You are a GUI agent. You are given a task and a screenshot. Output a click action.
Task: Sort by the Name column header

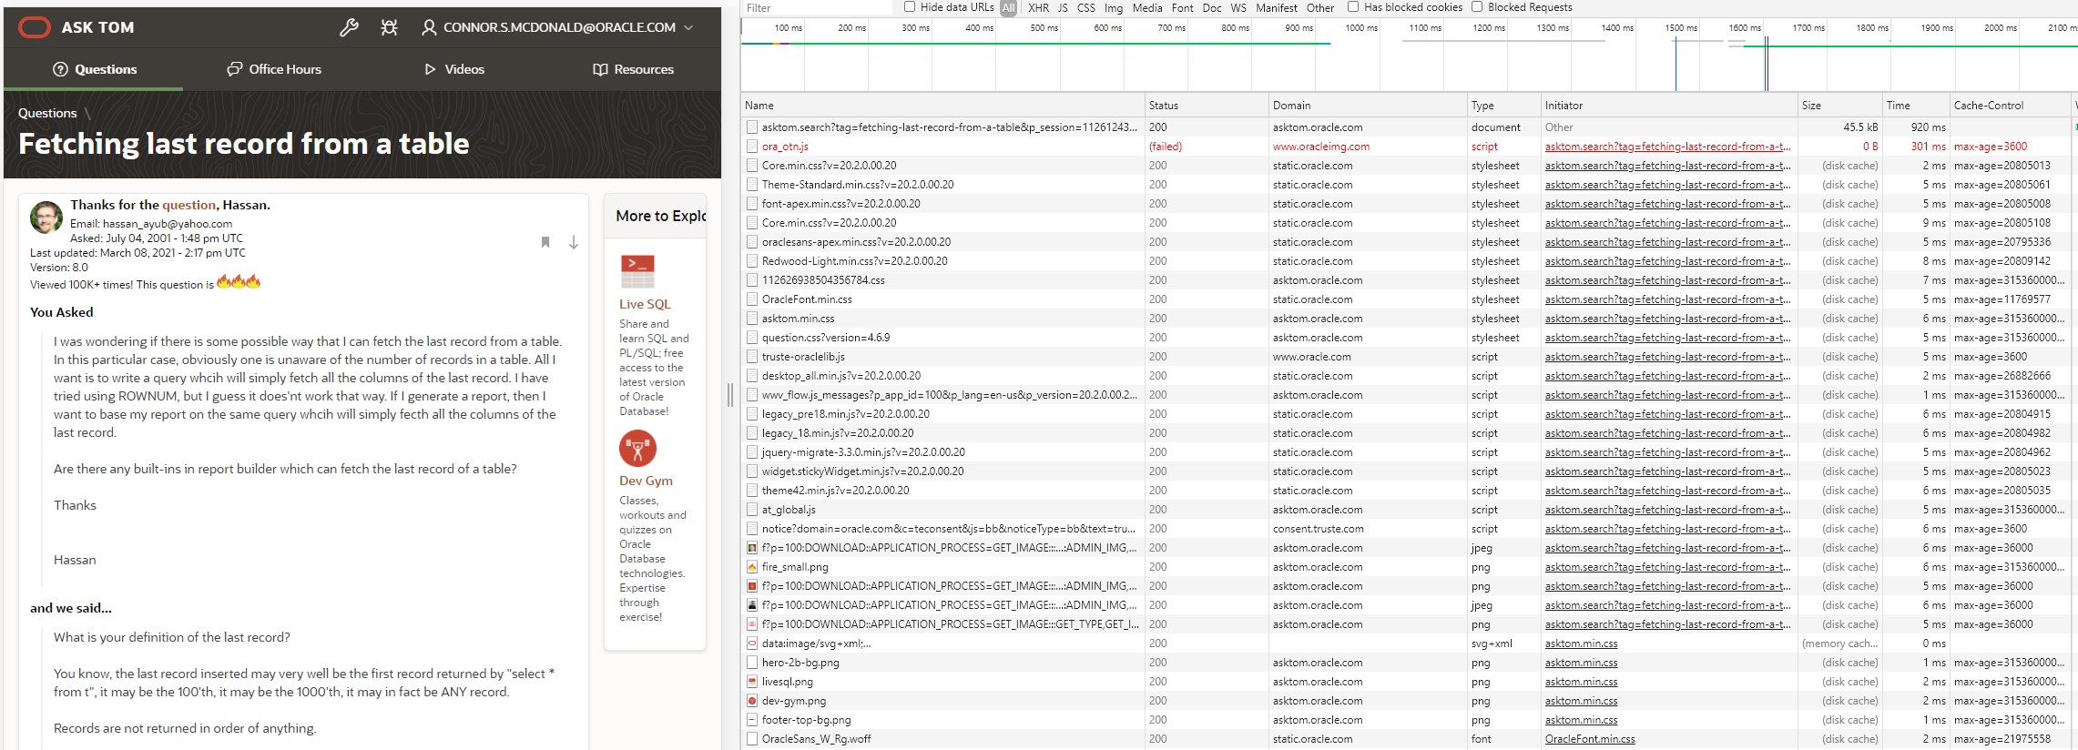pyautogui.click(x=942, y=106)
